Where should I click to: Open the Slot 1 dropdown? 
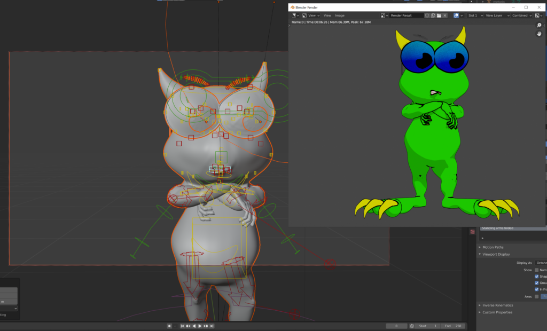click(x=474, y=15)
